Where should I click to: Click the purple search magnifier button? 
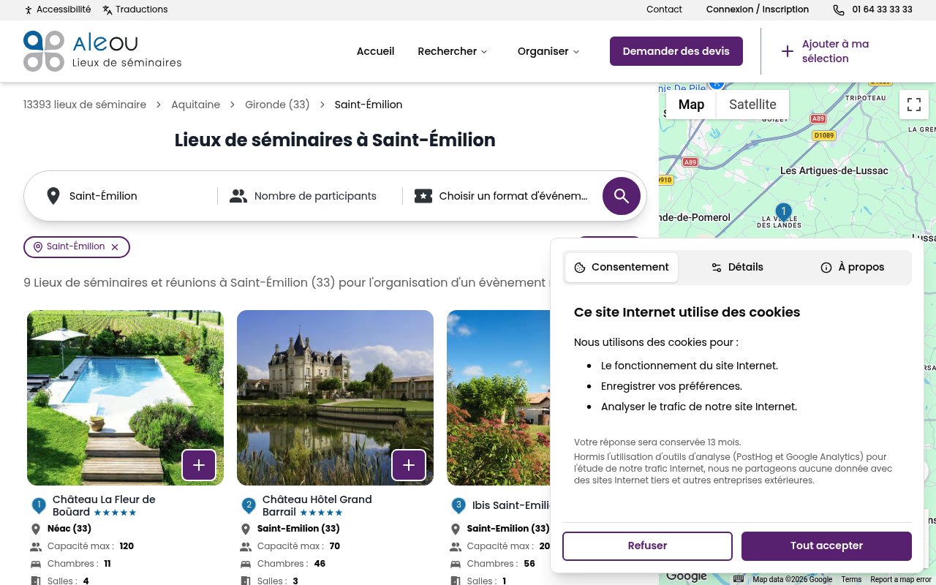622,196
